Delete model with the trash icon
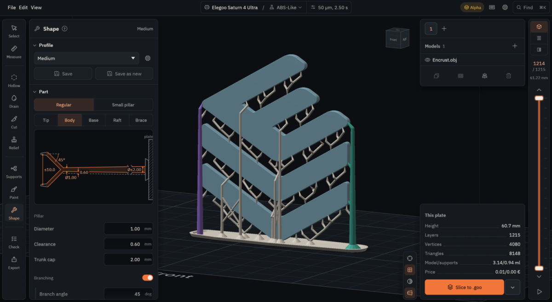Screen dimensions: 552x302 [509, 76]
